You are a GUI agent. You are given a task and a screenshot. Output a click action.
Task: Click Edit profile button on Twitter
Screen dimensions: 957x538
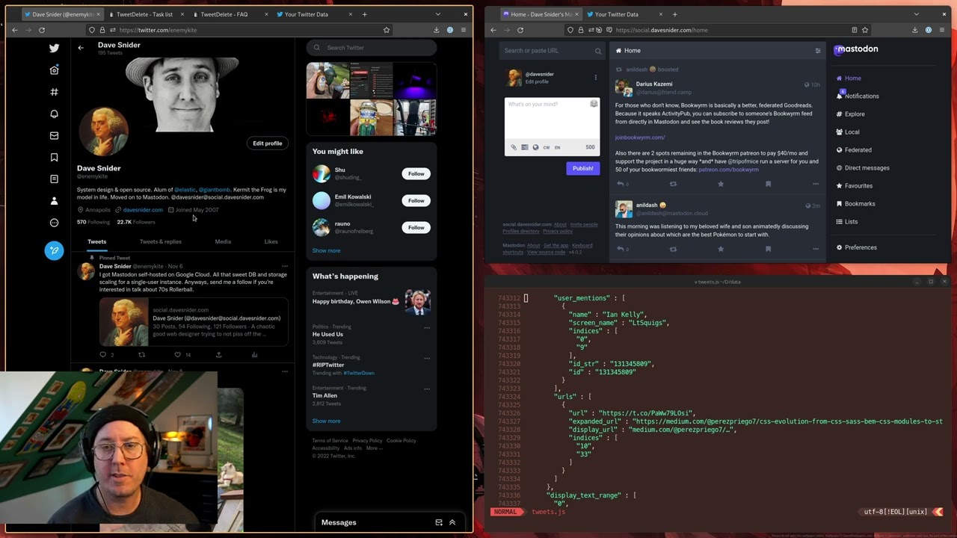pos(267,143)
